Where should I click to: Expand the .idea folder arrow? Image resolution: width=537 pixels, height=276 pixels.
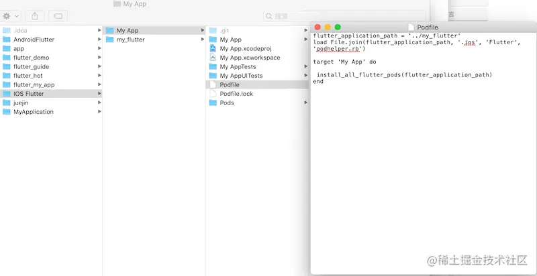tap(99, 30)
